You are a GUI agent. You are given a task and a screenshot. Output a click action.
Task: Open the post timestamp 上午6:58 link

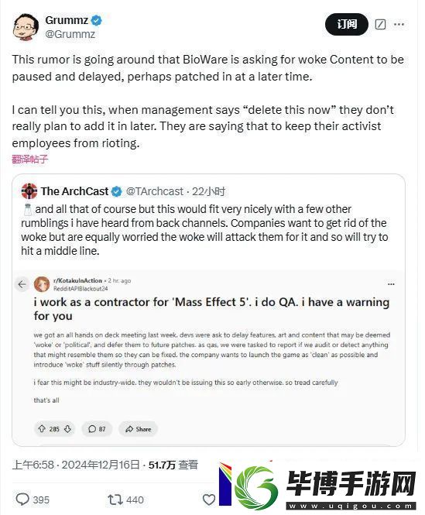tap(33, 465)
